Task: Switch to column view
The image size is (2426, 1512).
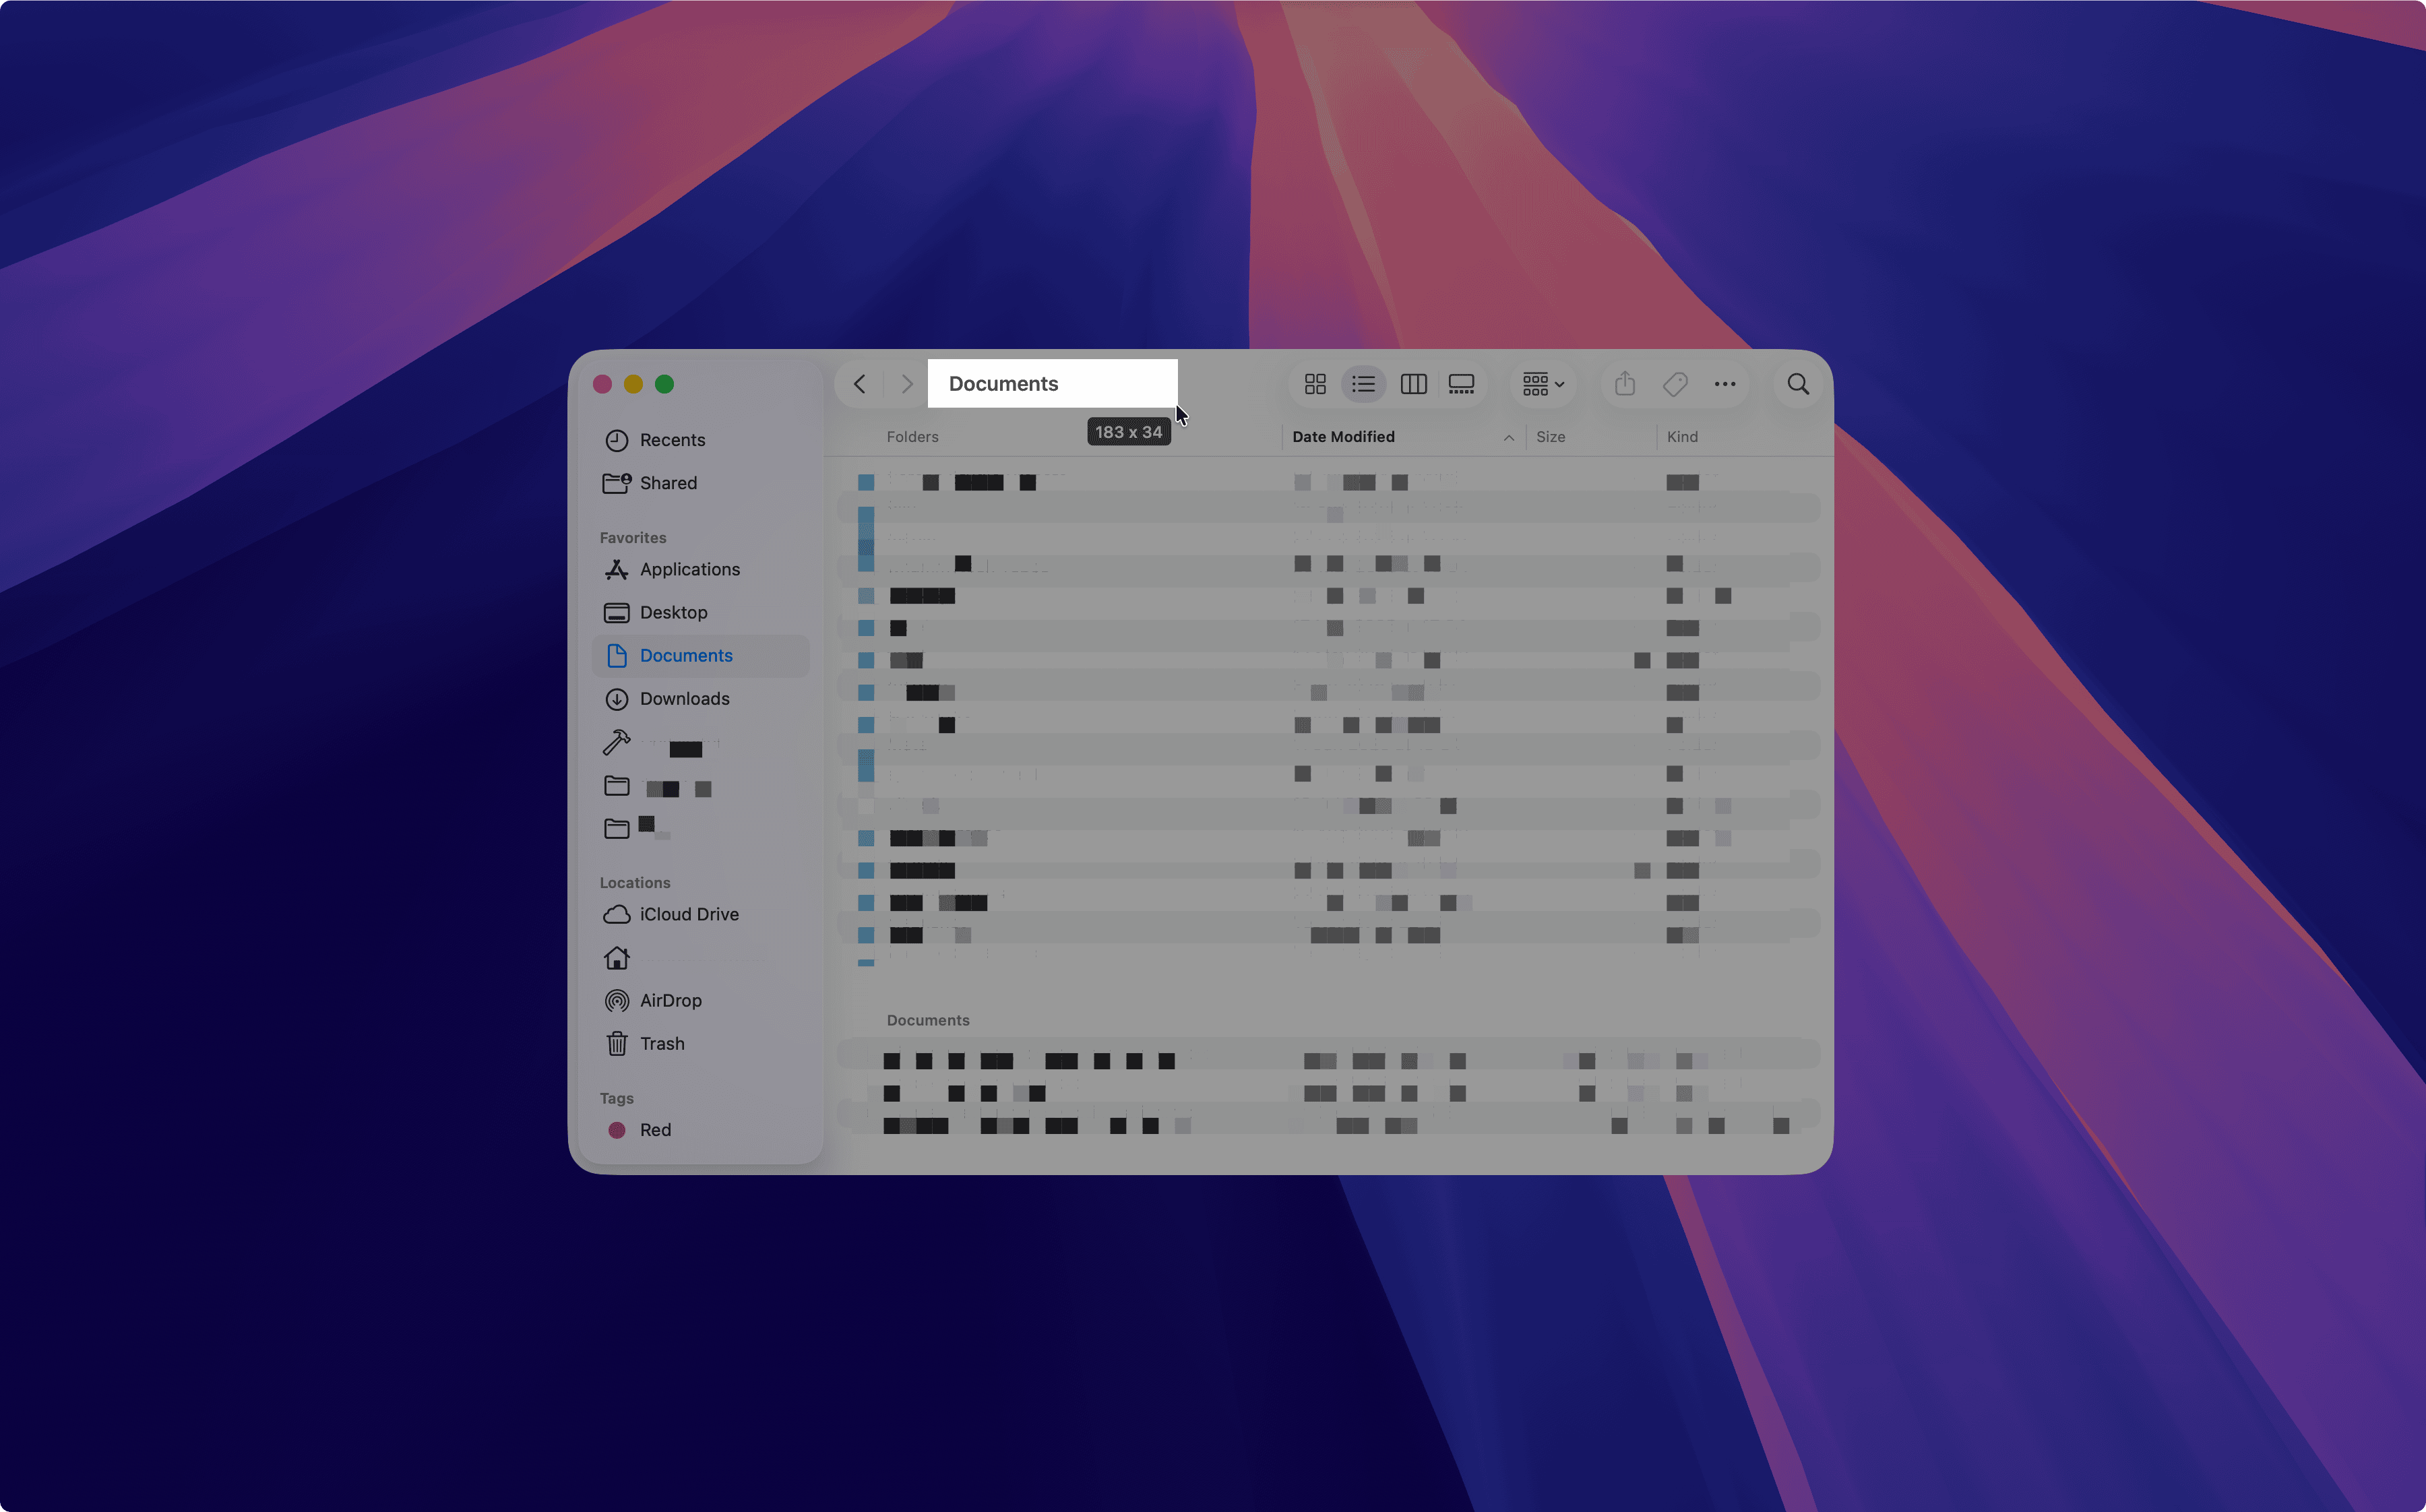Action: tap(1413, 384)
